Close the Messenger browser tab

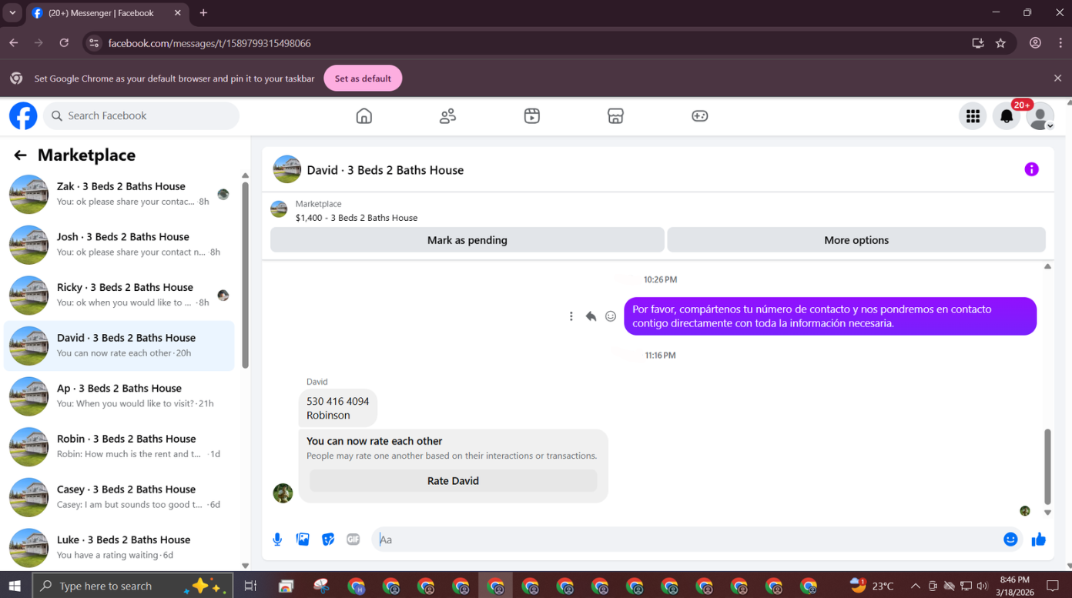[x=177, y=13]
